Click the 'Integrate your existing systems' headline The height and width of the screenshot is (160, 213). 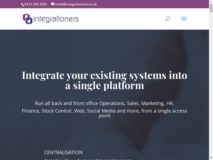(x=104, y=75)
